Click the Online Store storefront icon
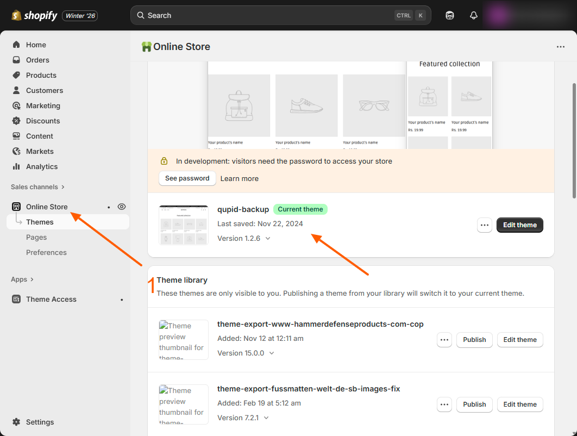 (x=16, y=207)
